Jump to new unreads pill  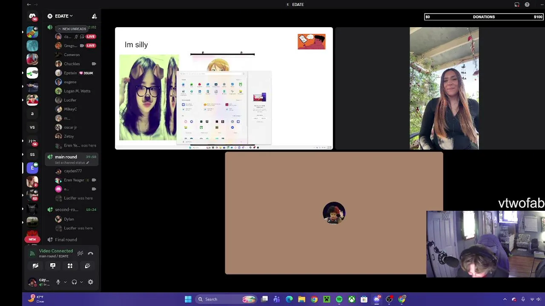point(72,29)
